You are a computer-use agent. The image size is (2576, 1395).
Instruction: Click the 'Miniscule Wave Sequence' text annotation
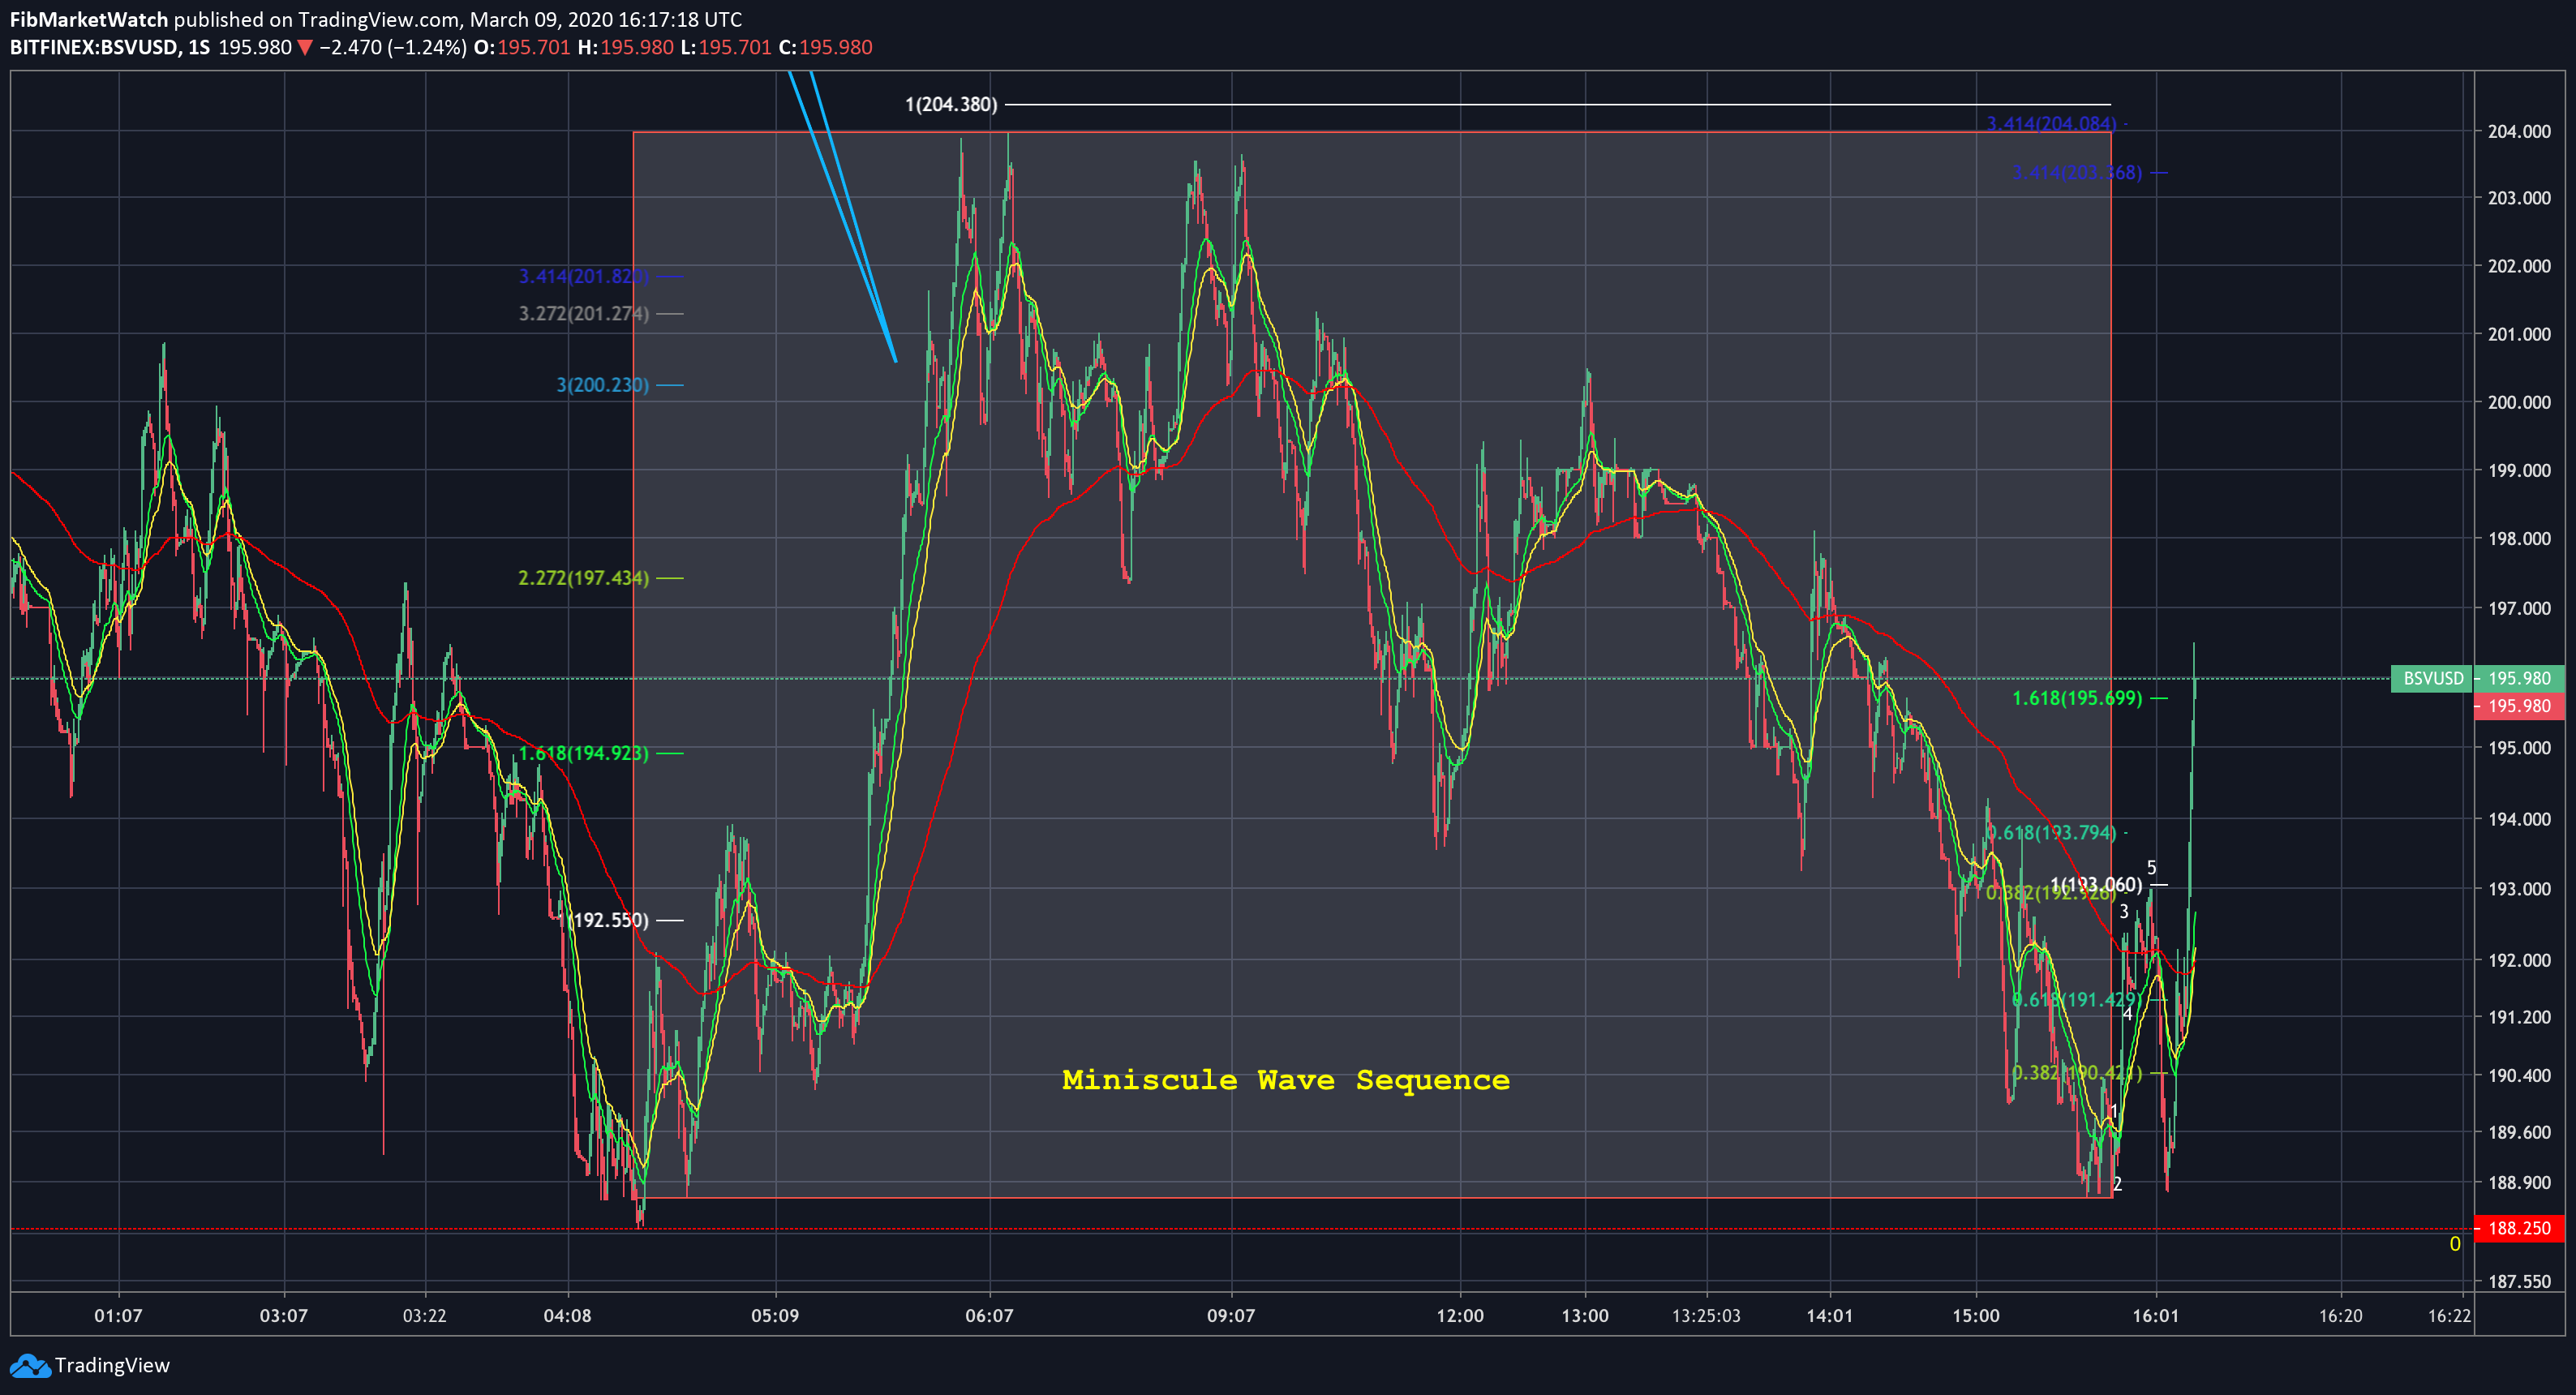tap(1286, 1080)
